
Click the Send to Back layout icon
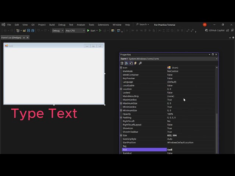192,30
